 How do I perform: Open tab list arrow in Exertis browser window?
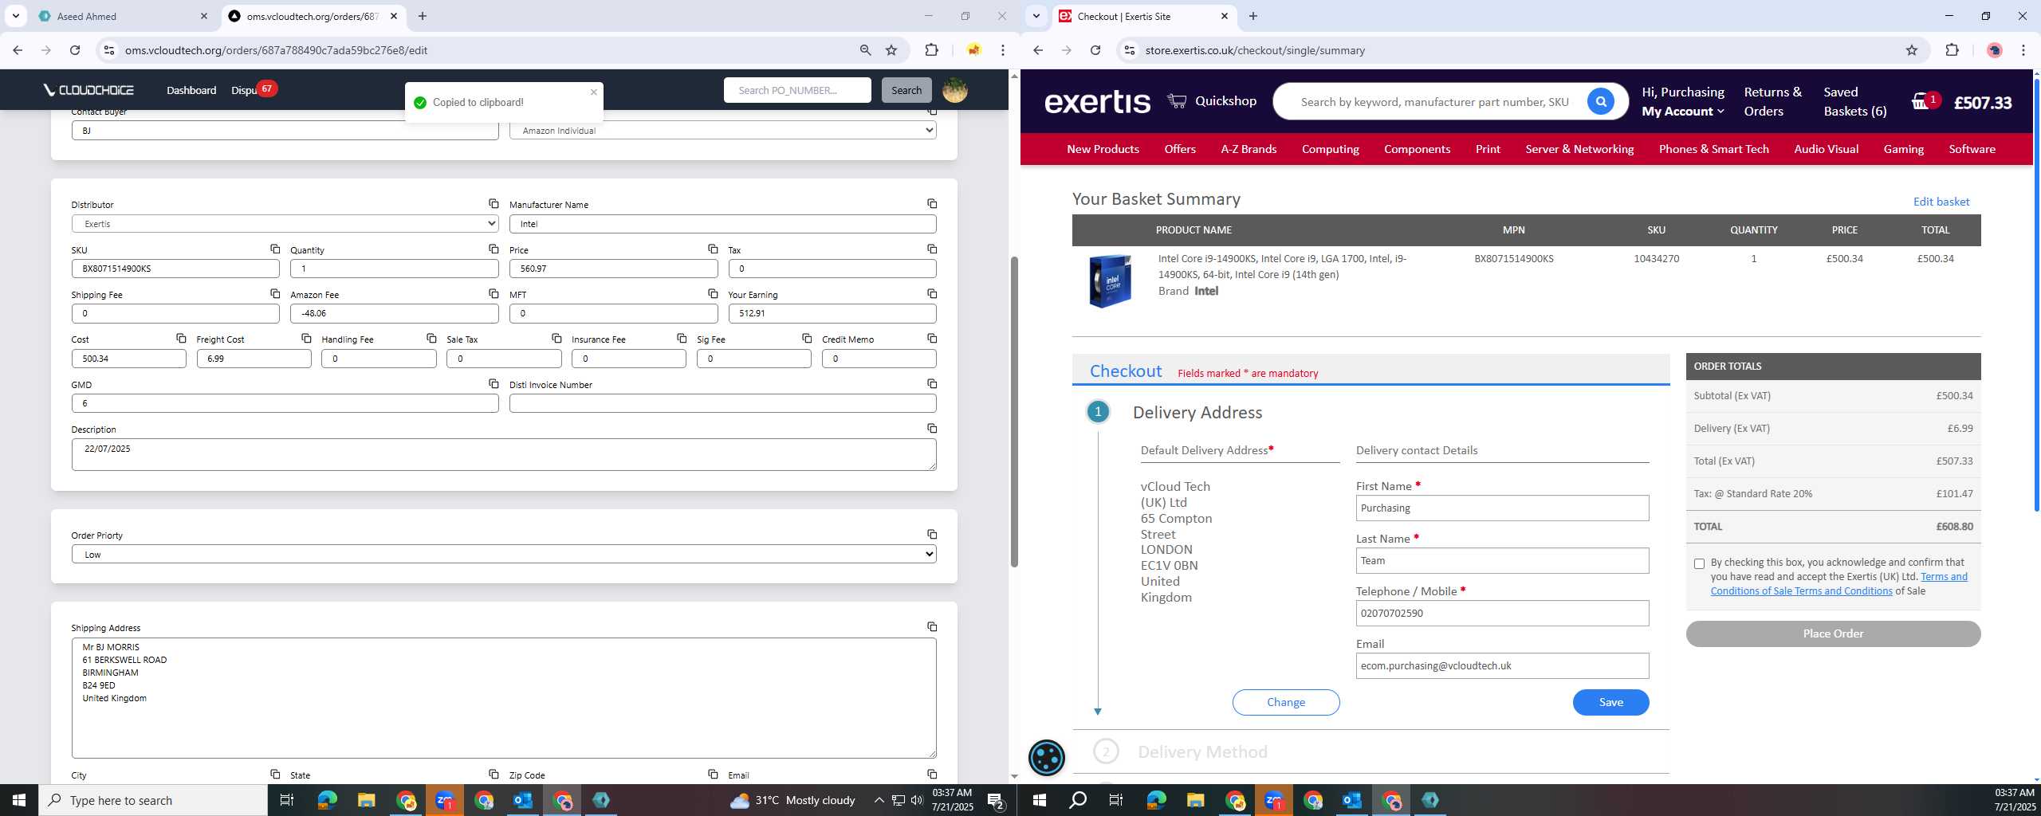pos(1036,16)
